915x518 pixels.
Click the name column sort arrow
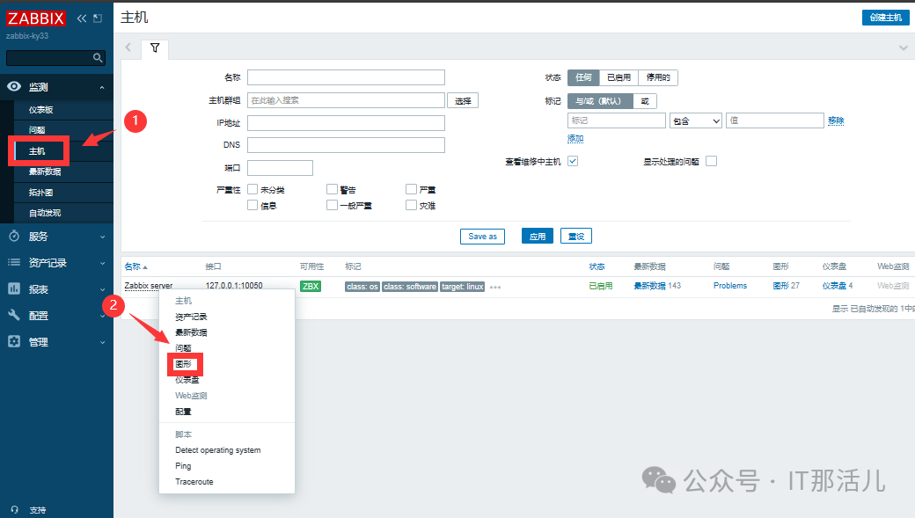click(x=145, y=267)
